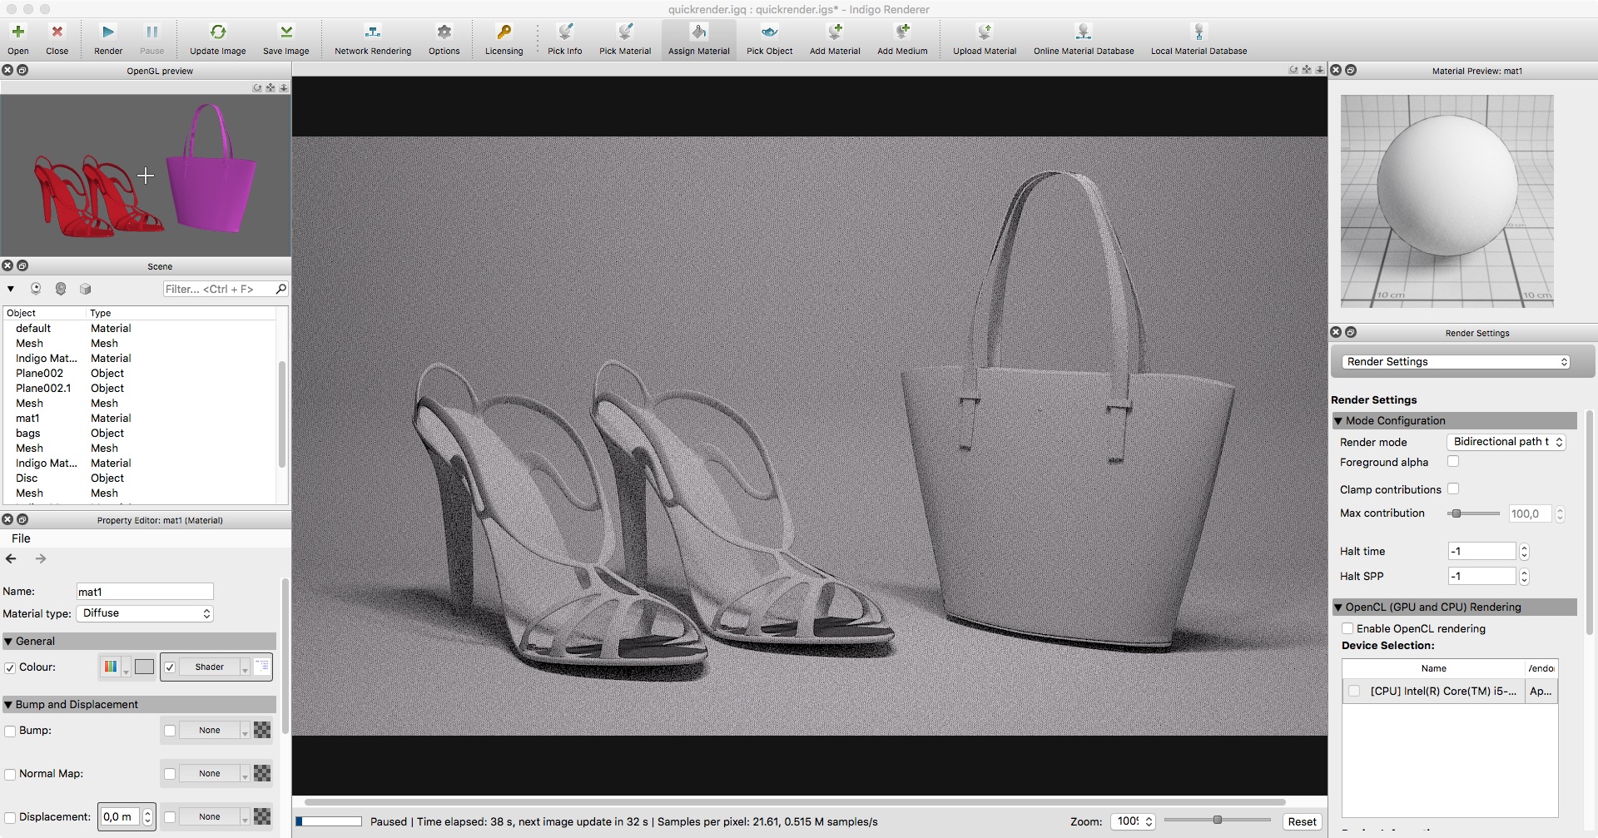Open the Material type dropdown
This screenshot has width=1598, height=838.
point(145,613)
